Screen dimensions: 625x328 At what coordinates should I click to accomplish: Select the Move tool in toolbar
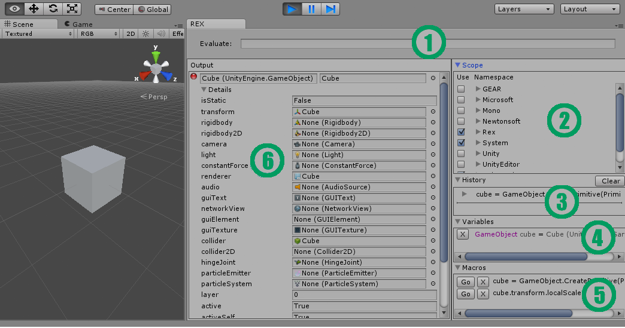[x=34, y=9]
